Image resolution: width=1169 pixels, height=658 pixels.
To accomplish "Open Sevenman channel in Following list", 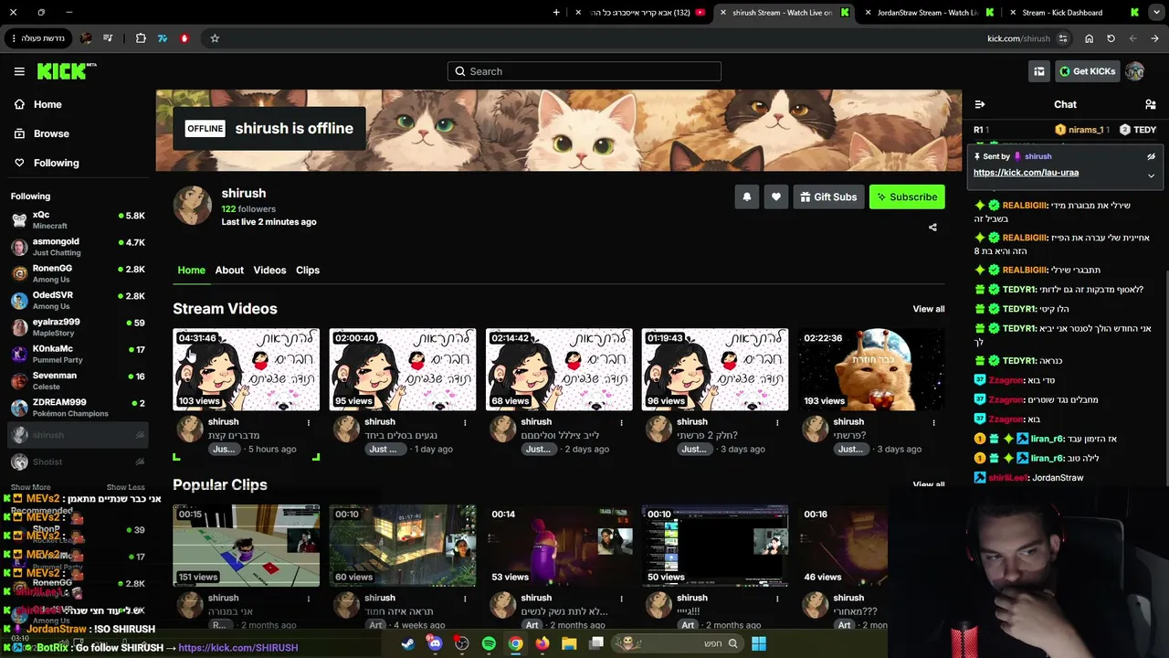I will (x=79, y=380).
